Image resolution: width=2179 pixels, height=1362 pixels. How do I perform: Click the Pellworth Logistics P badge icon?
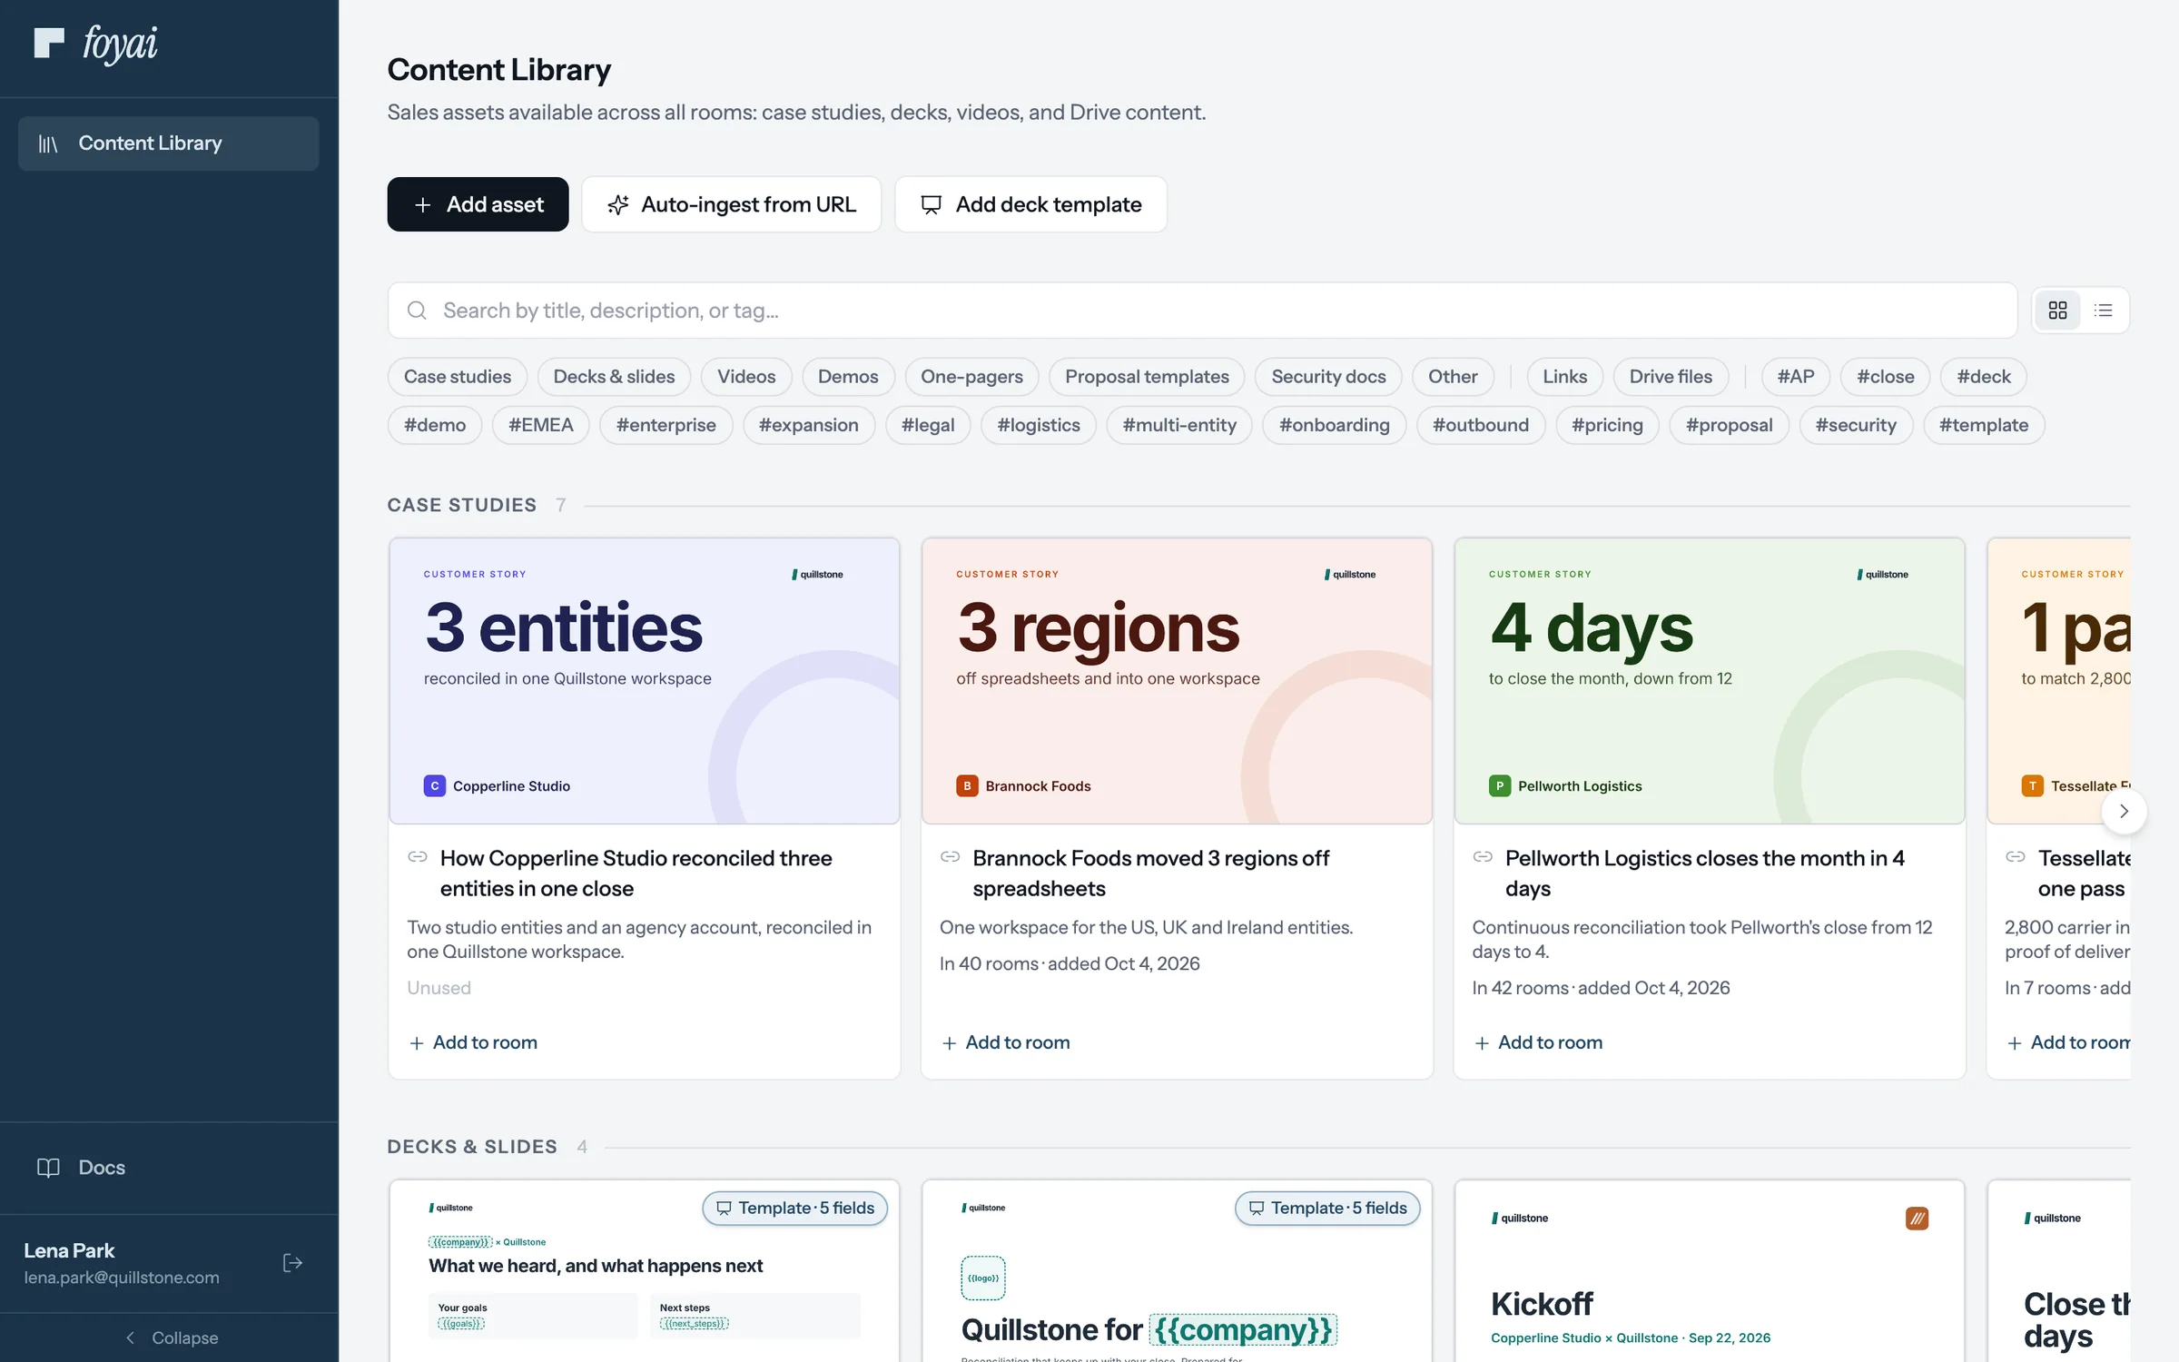click(1500, 785)
